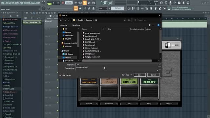Open the Mixer via its toolbar icon

[x=142, y=9]
